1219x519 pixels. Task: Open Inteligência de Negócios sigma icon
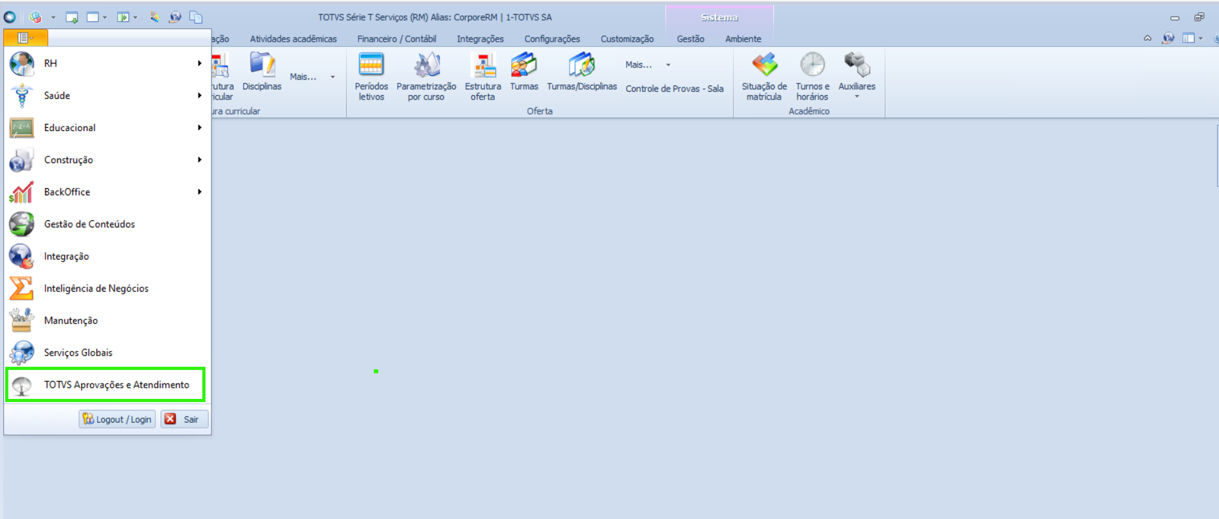pyautogui.click(x=22, y=288)
